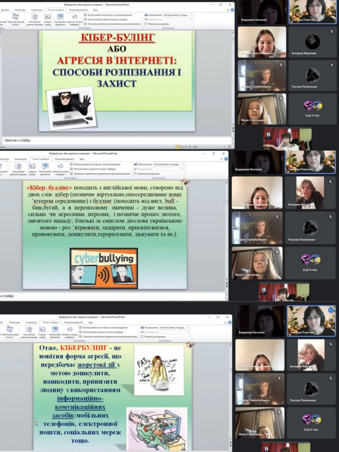Viewport: 339px width, 452px height.
Task: Click 'Настройка демонстрации' icon in top PowerPoint window
Action: [34, 18]
